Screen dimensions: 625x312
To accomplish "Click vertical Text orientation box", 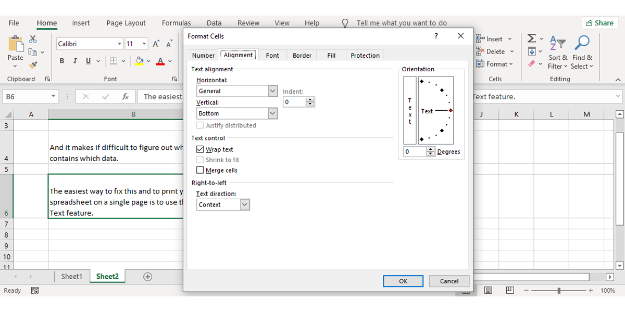I will tap(410, 110).
